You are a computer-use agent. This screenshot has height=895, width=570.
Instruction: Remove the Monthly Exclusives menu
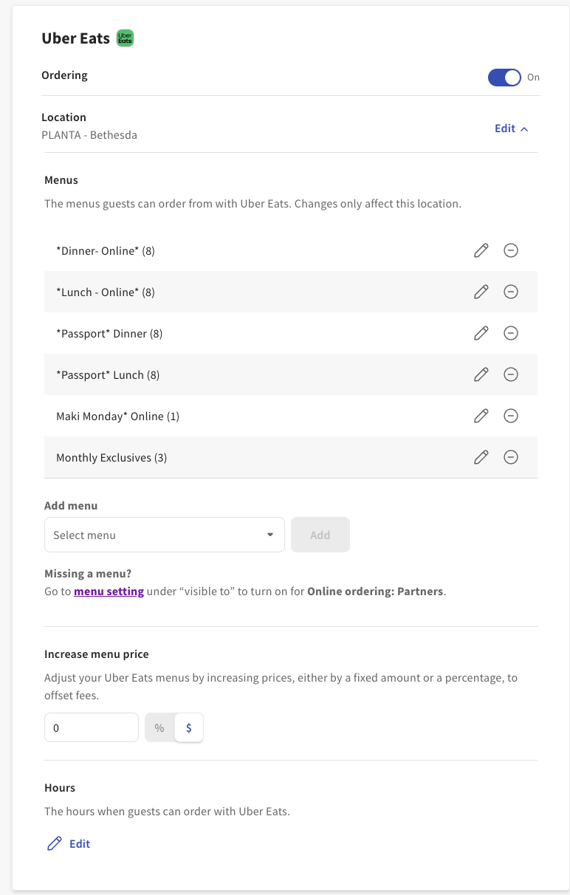click(x=511, y=457)
